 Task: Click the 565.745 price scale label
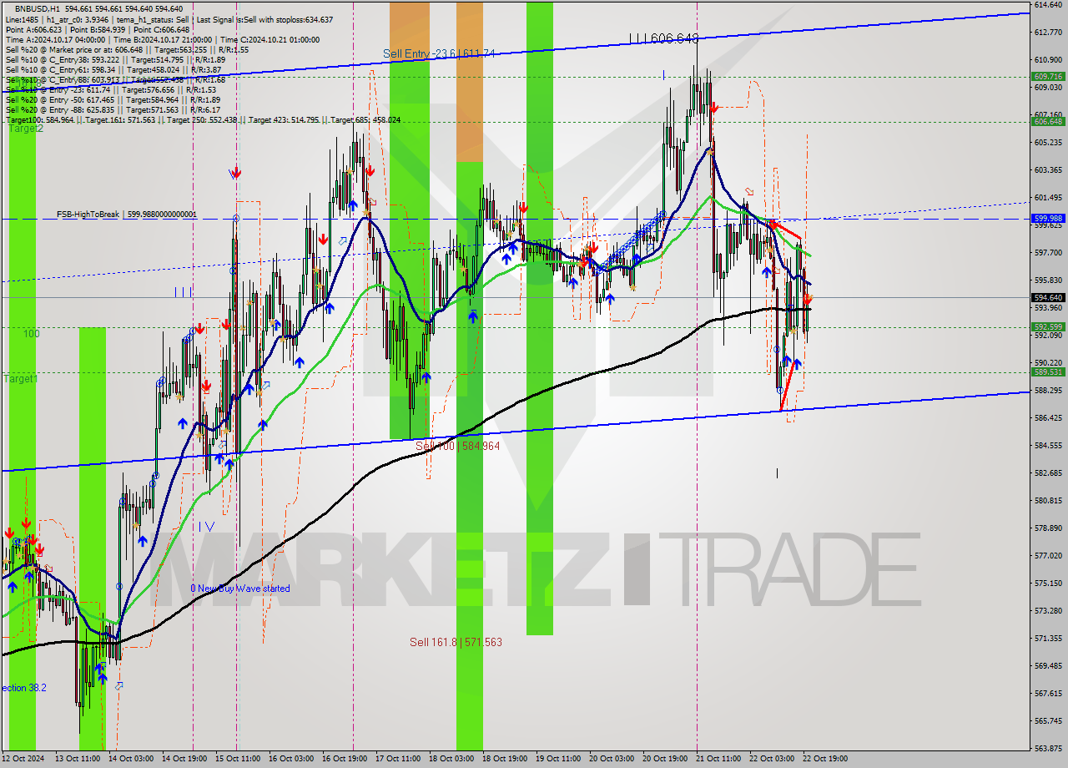[x=1048, y=720]
